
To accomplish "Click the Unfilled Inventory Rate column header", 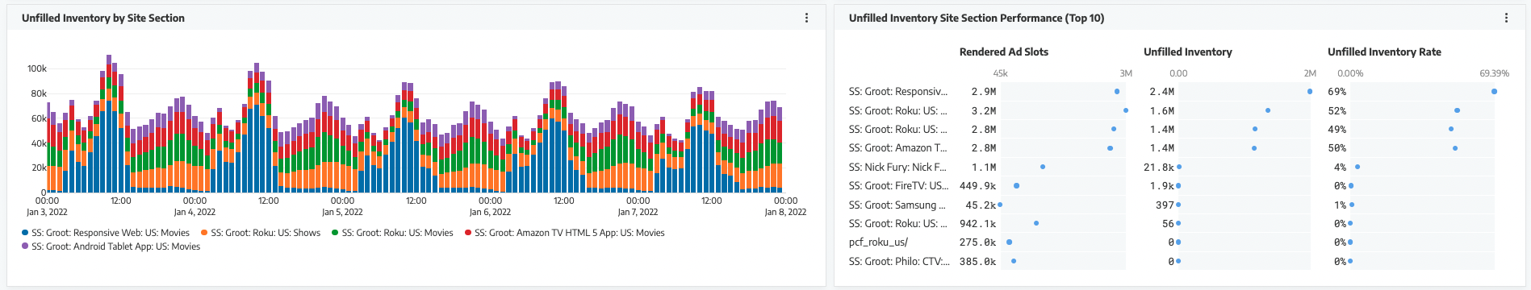I will click(x=1384, y=52).
